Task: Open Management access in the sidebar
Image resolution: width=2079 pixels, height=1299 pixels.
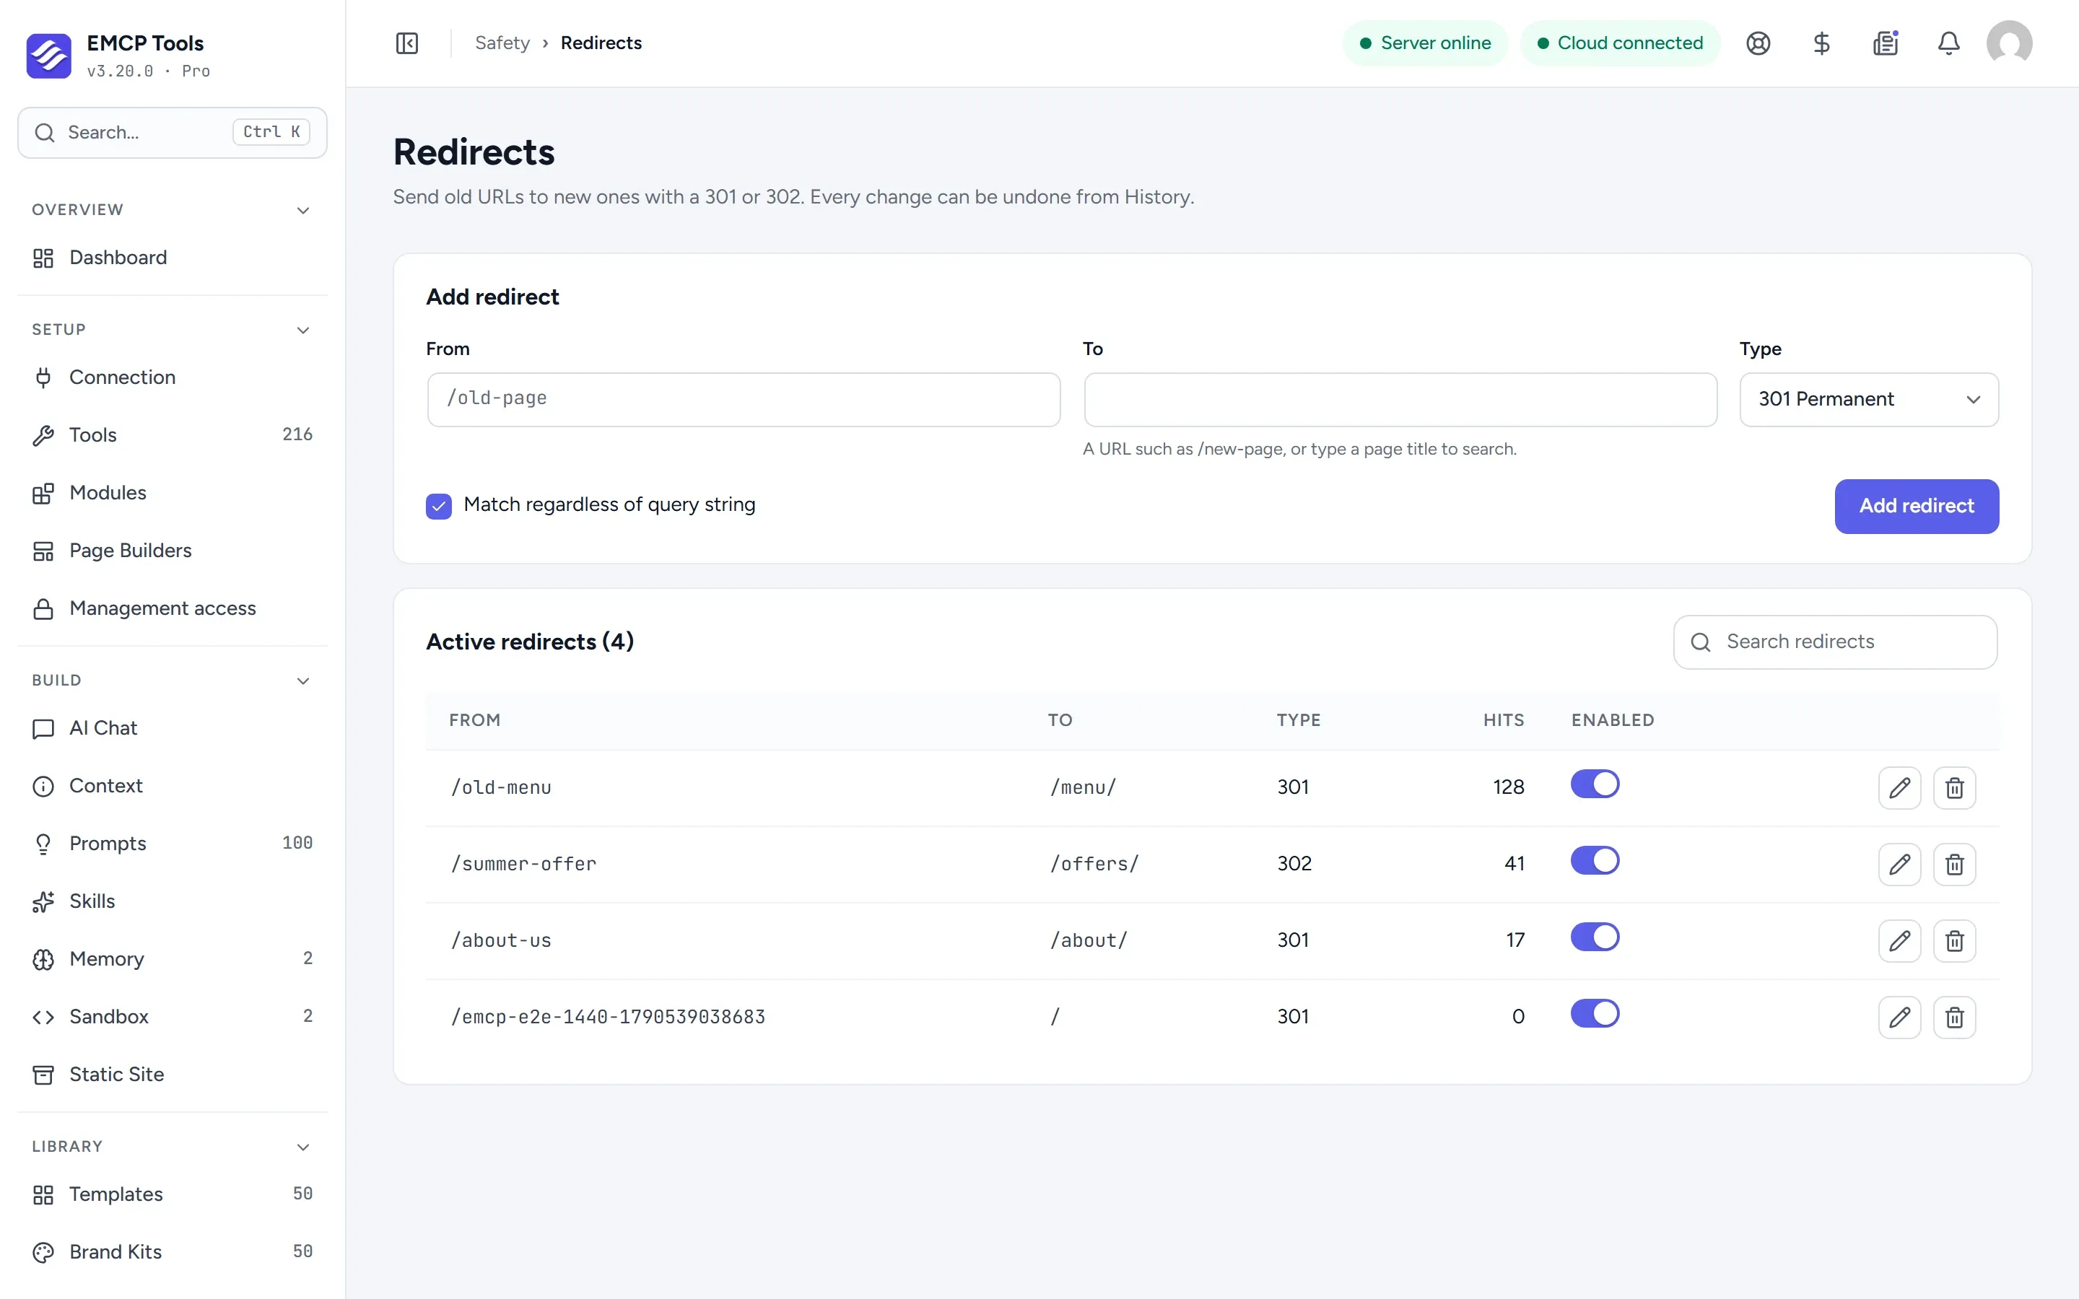Action: pos(172,608)
